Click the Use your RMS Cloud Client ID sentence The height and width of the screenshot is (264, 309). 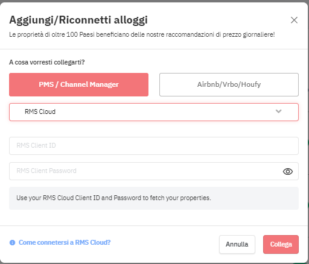pyautogui.click(x=113, y=198)
